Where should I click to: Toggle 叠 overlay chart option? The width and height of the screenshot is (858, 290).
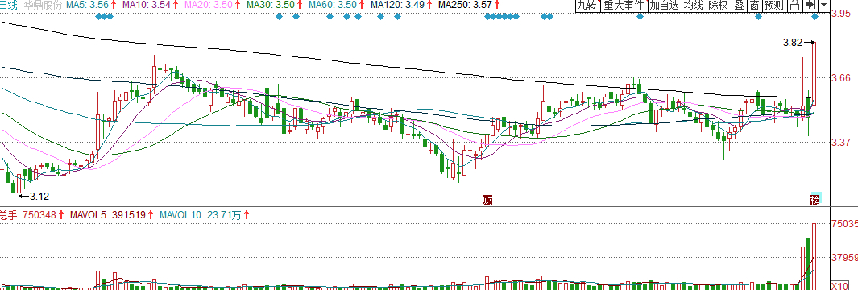point(739,6)
